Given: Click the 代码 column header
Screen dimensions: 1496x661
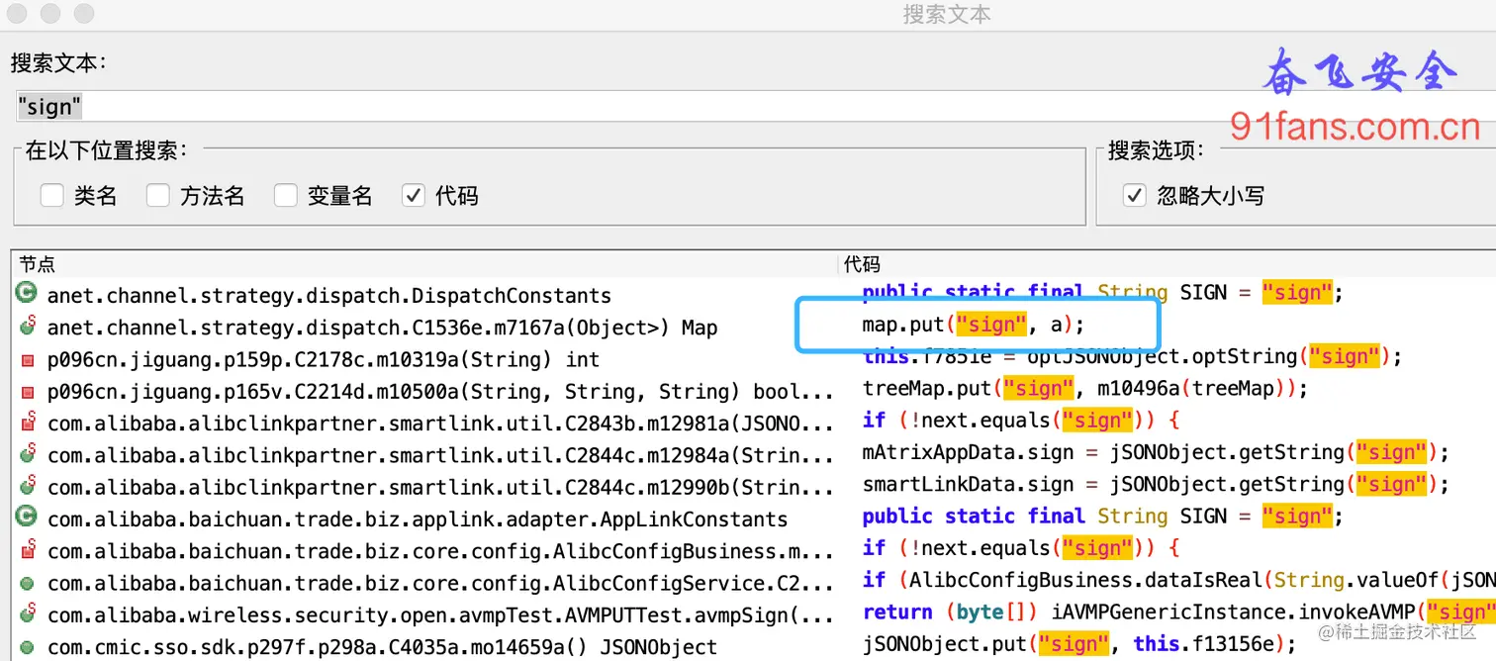Looking at the screenshot, I should [x=862, y=264].
